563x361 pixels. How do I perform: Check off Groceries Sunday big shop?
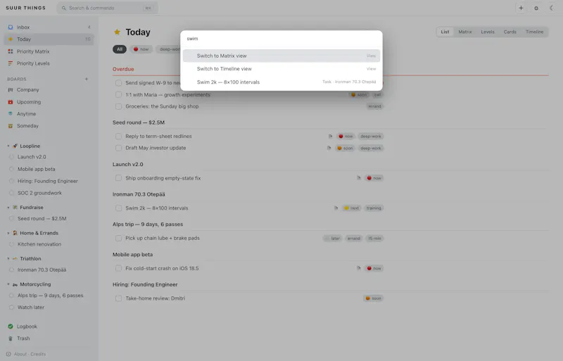click(118, 106)
